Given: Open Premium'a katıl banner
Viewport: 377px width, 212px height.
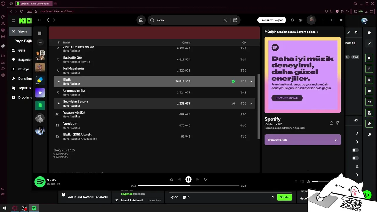Looking at the screenshot, I should pos(303,140).
